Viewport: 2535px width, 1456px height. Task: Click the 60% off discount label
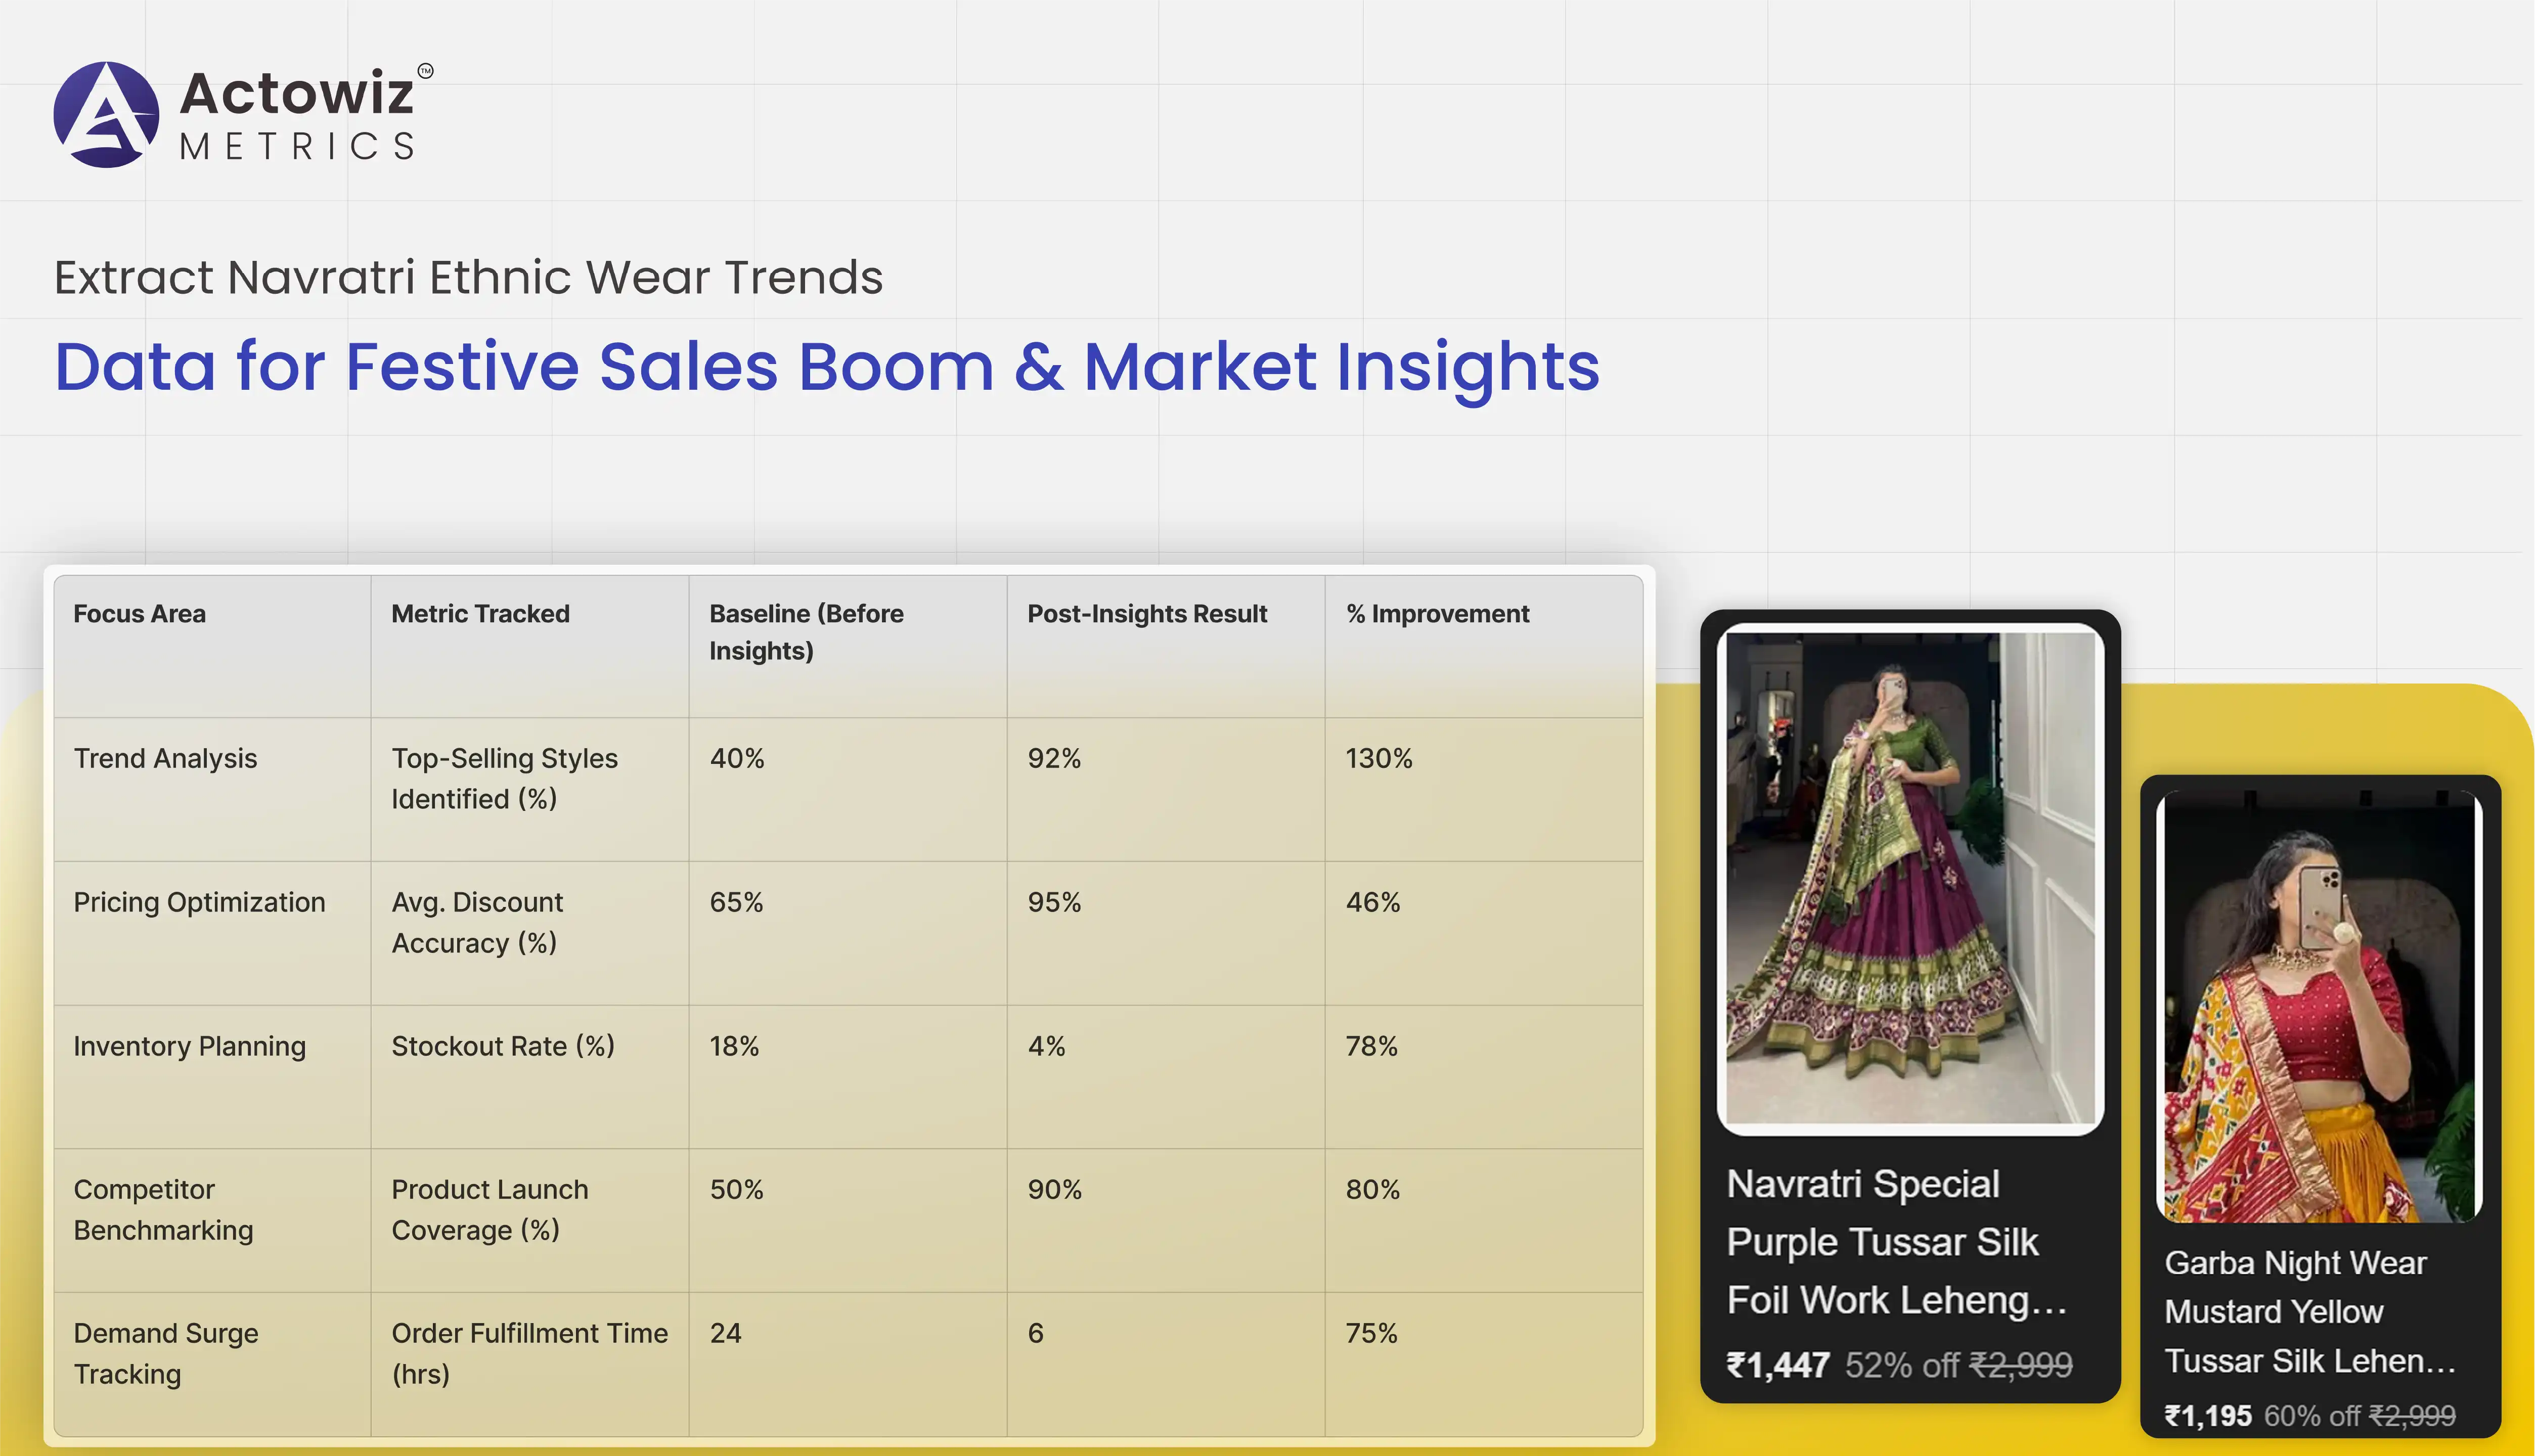[2313, 1416]
